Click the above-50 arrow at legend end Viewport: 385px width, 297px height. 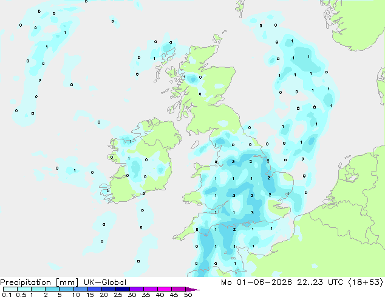tap(192, 289)
